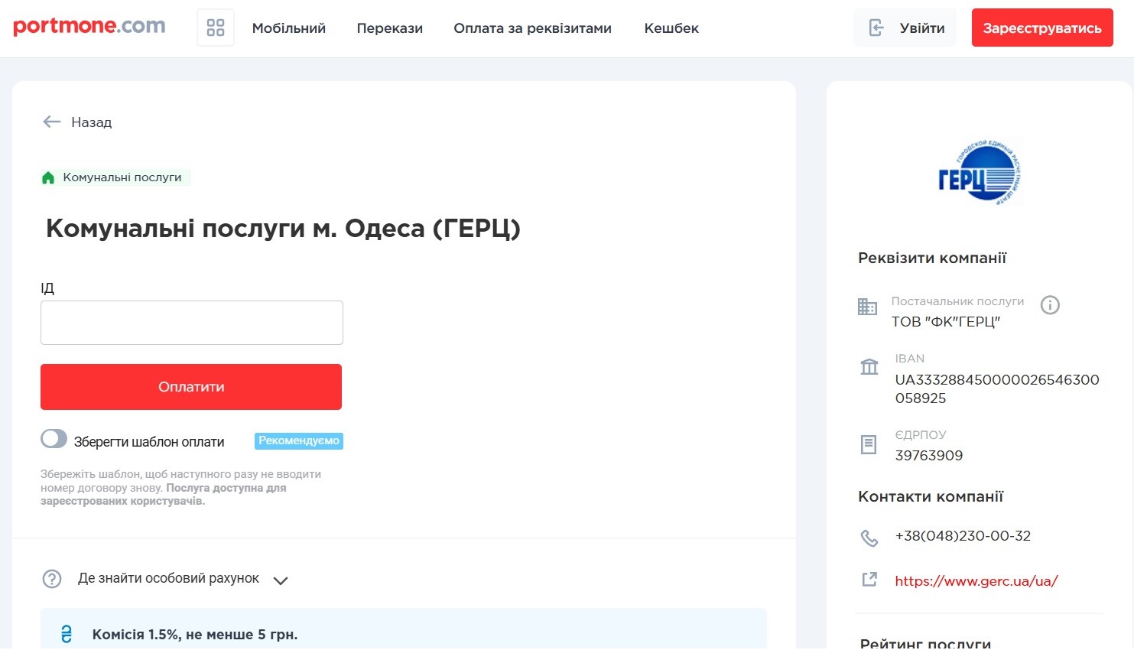Click the phone number +38(048)230-00-32
Screen dimensions: 1134x650
point(963,536)
